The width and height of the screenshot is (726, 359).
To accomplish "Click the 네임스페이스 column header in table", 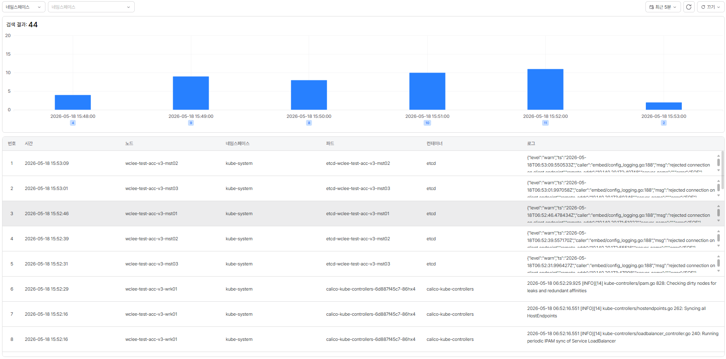I will tap(238, 143).
